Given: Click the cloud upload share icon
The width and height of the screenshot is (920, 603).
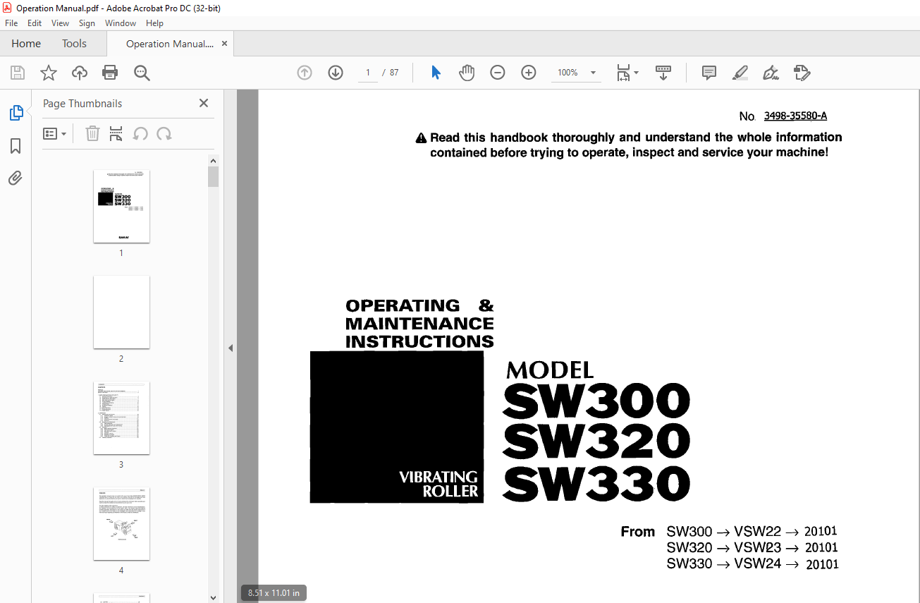Looking at the screenshot, I should pos(80,73).
